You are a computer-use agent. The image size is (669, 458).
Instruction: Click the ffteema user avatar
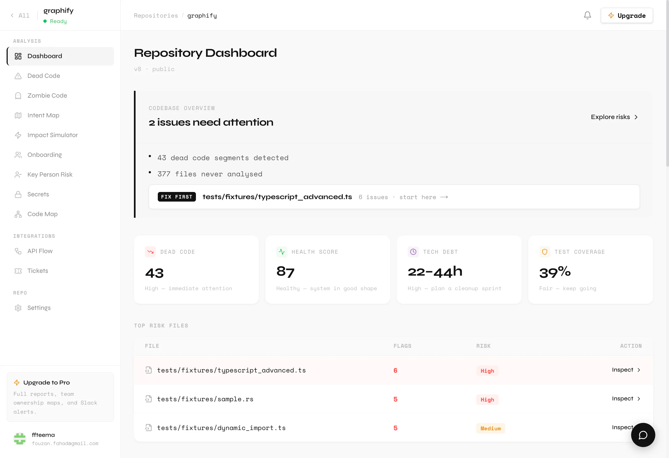[19, 439]
